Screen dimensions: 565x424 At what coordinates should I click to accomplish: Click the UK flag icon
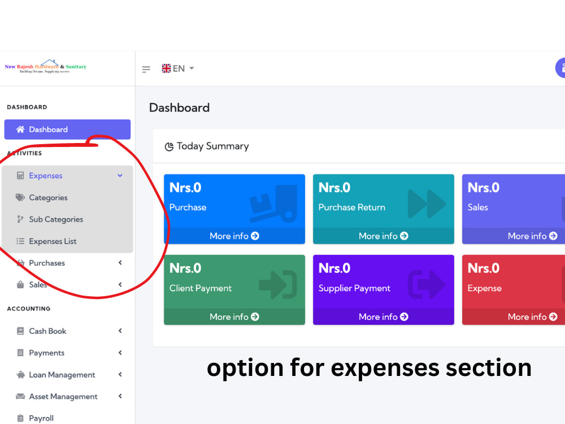[166, 68]
